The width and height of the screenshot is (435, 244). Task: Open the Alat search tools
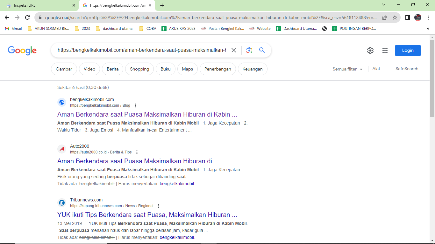tap(376, 69)
